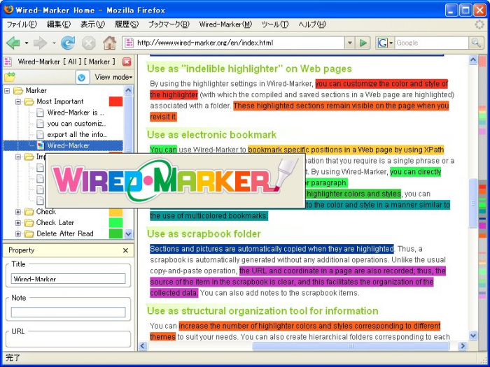Select 'Wired-Marker is ...' tree item

point(76,113)
